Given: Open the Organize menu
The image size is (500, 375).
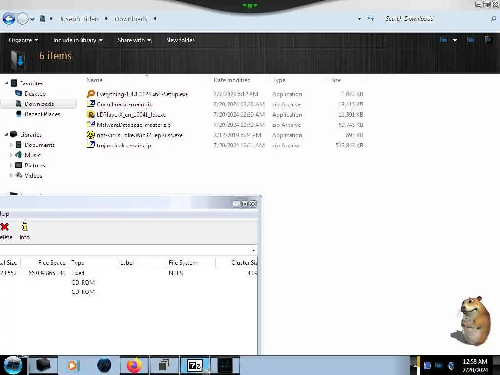Looking at the screenshot, I should pos(23,40).
